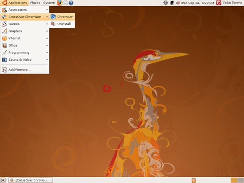Open the Places menu
Image resolution: width=244 pixels, height=183 pixels.
[35, 3]
